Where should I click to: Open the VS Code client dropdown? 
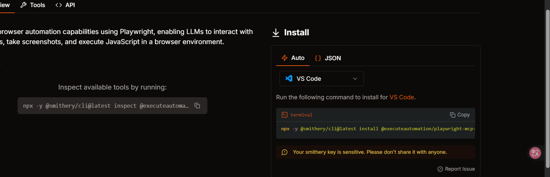click(x=321, y=79)
